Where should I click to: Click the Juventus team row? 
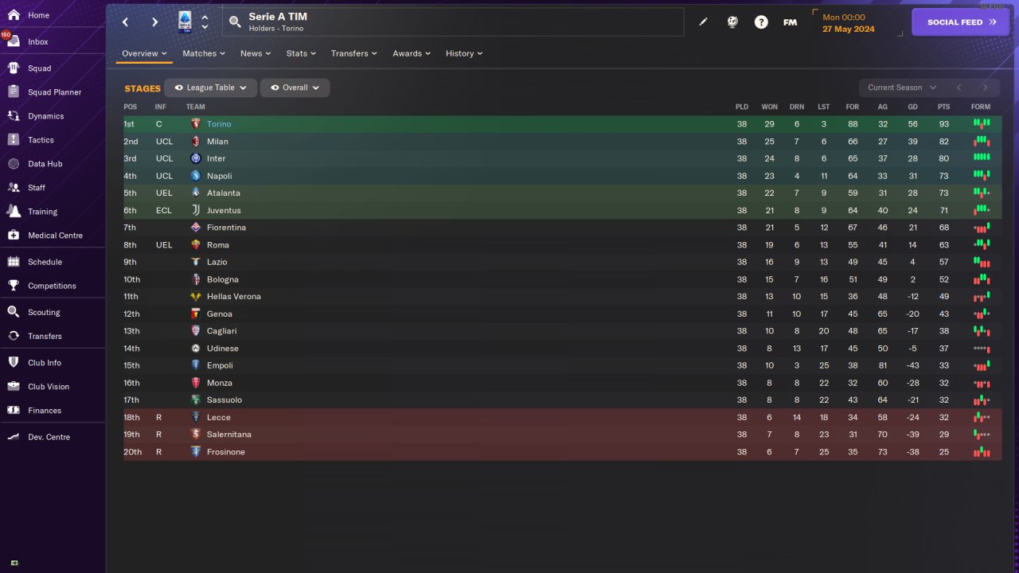click(562, 210)
